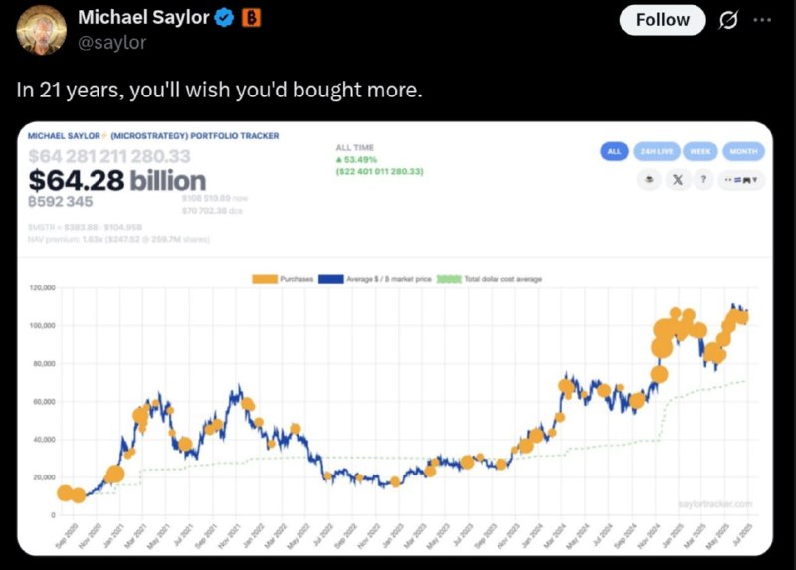Screen dimensions: 796x570
Task: Switch to the 24H LIVE tab
Action: (x=657, y=151)
